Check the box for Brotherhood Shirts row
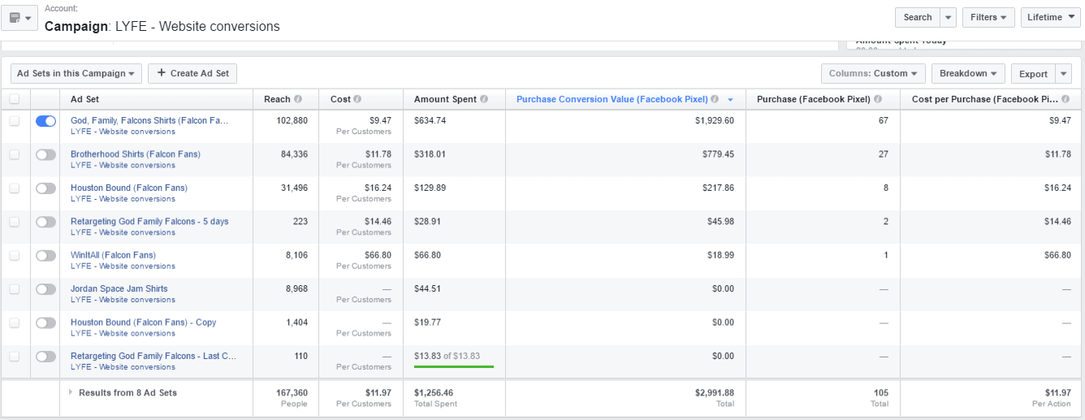1085x420 pixels. tap(14, 154)
